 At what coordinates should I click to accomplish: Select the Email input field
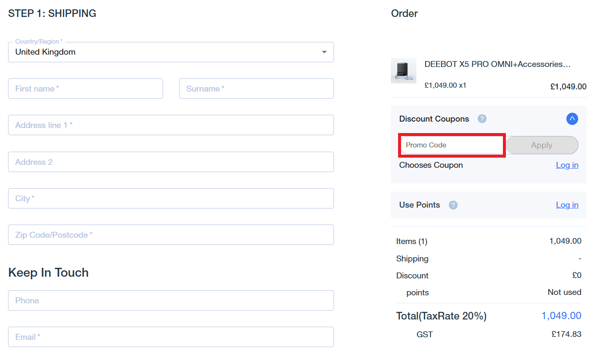[171, 337]
